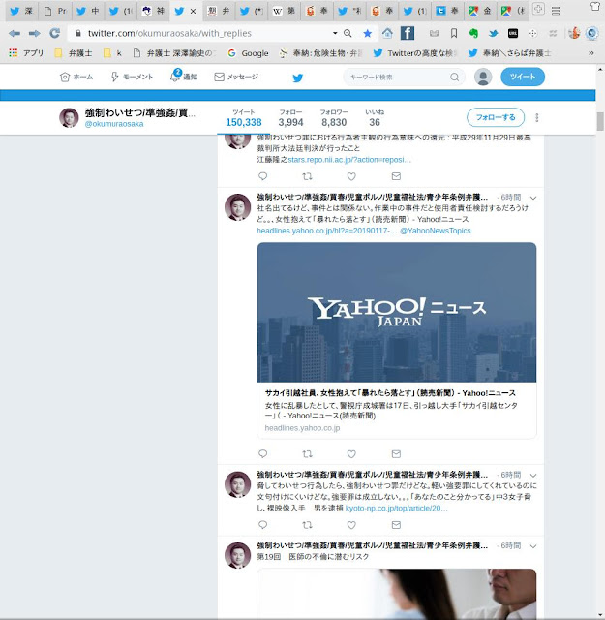Click the Facebook extension icon
This screenshot has width=605, height=620.
[x=407, y=33]
